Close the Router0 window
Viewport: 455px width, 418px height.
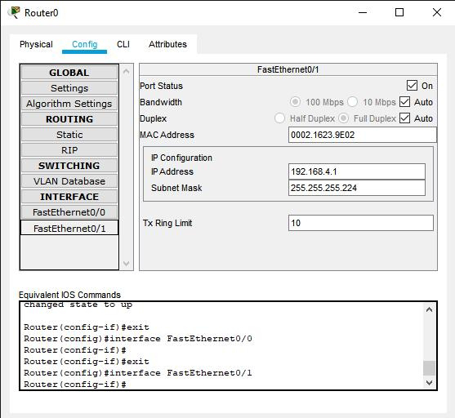pos(437,12)
